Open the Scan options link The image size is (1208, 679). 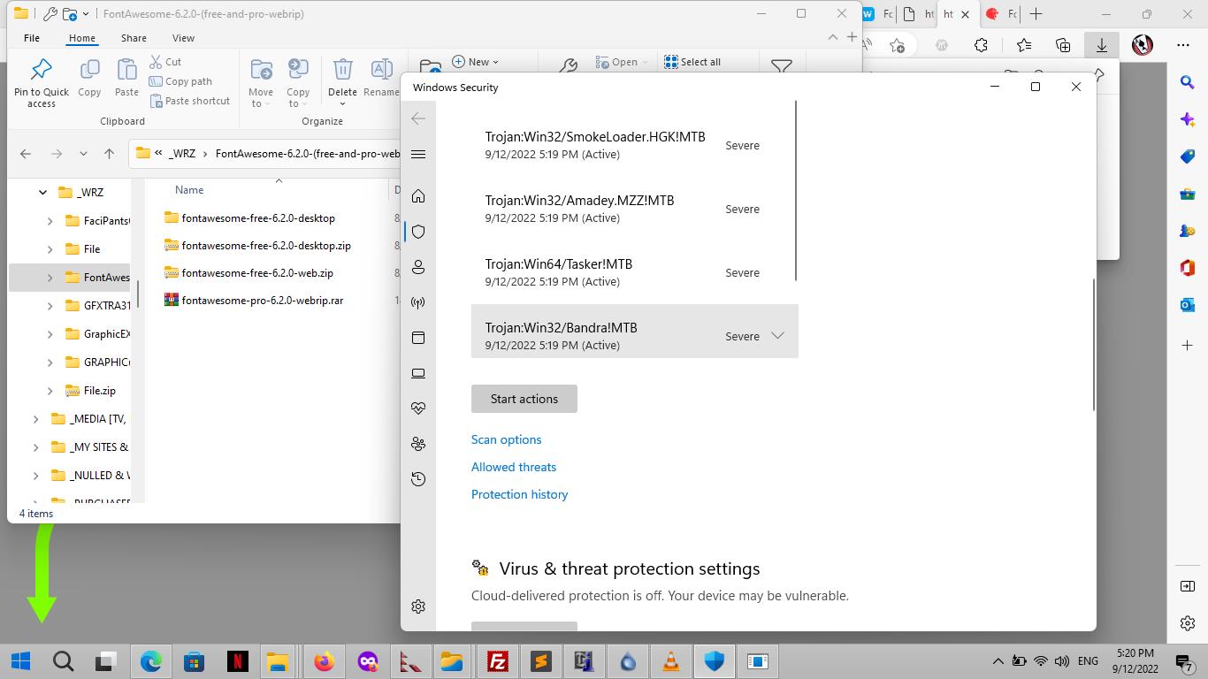506,439
